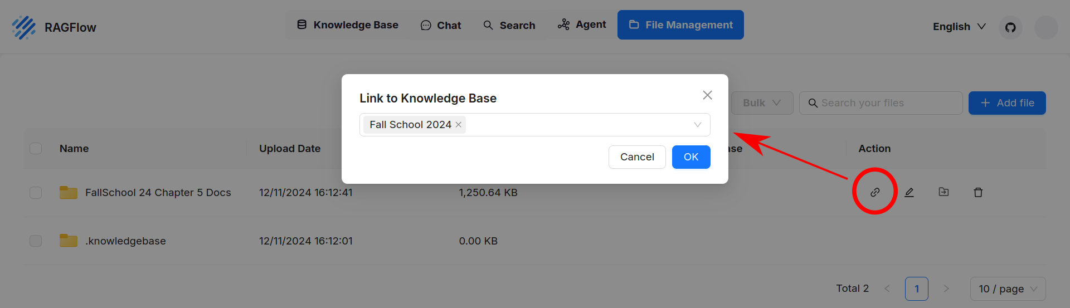Open the GitHub repository icon
The height and width of the screenshot is (308, 1070).
coord(1010,27)
